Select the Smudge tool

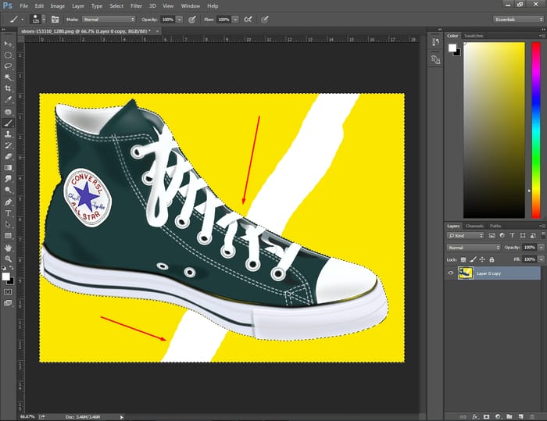8,179
